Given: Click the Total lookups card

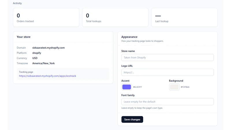Looking at the screenshot, I should [115, 17].
